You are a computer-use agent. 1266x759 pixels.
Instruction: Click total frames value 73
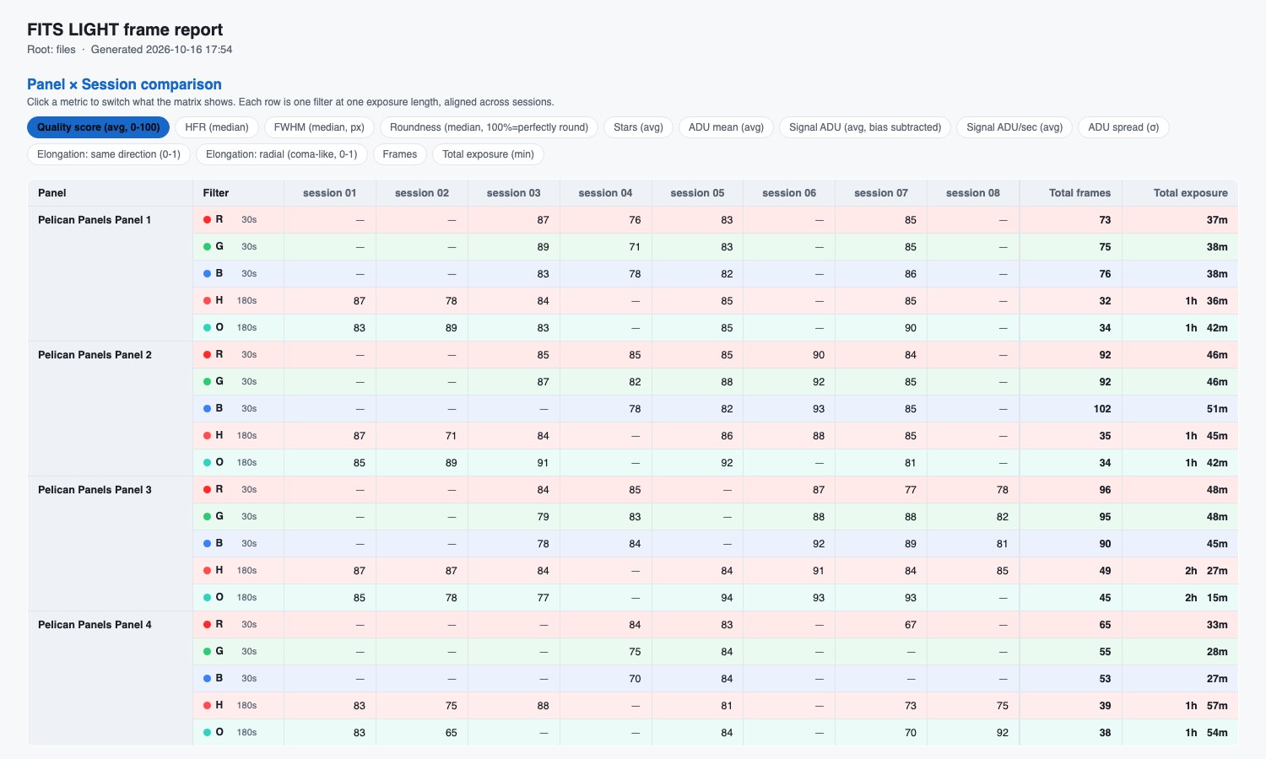click(1105, 220)
